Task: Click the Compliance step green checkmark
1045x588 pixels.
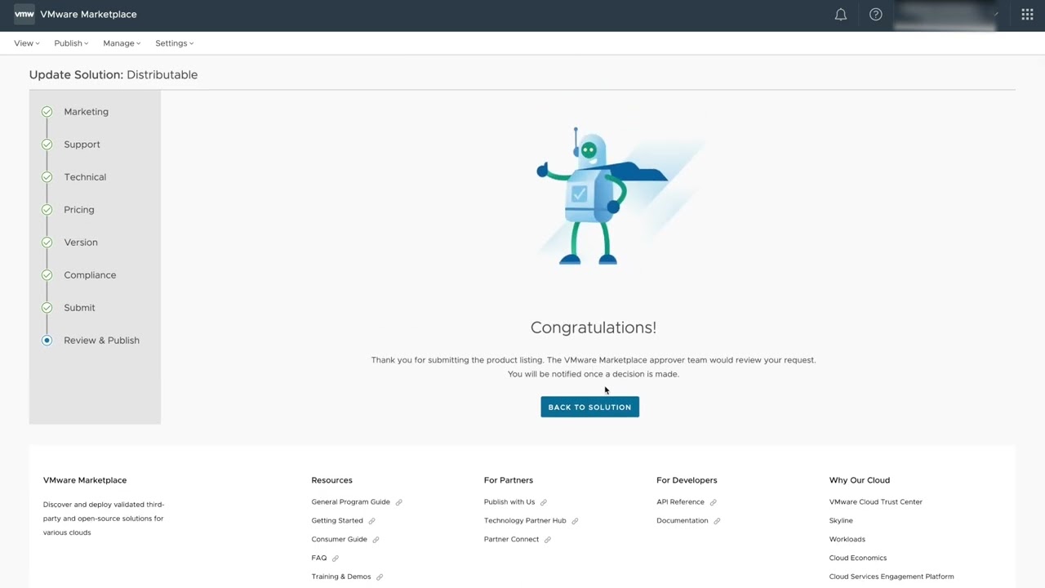Action: (47, 275)
